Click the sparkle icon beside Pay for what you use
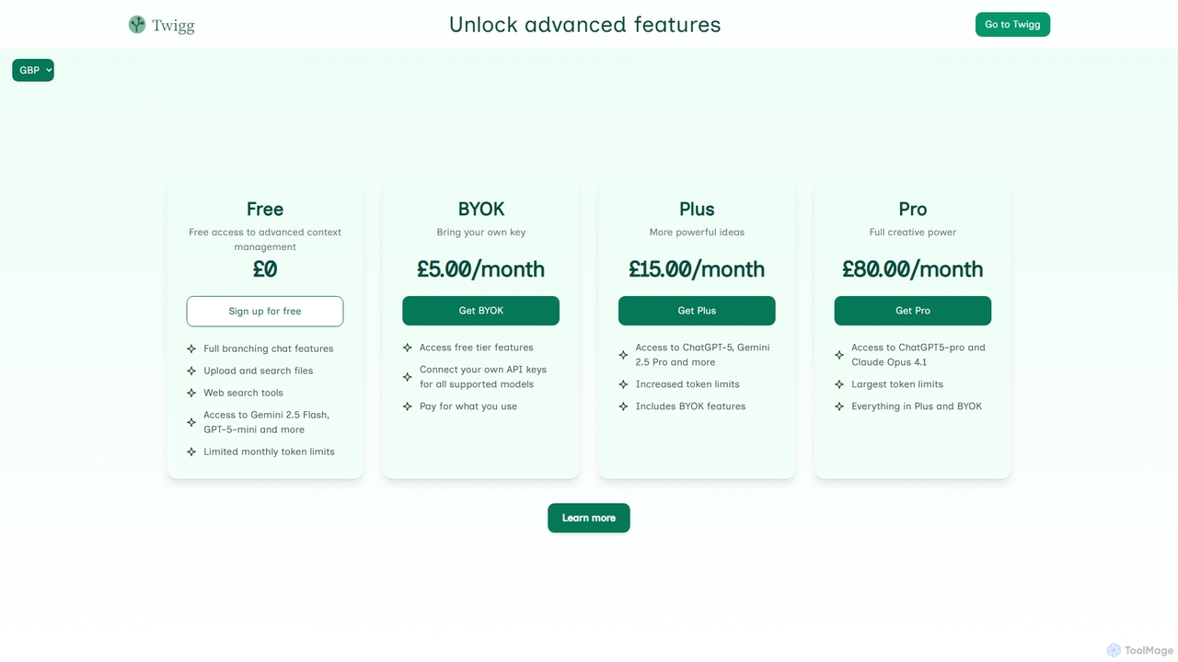The height and width of the screenshot is (662, 1178). 408,406
